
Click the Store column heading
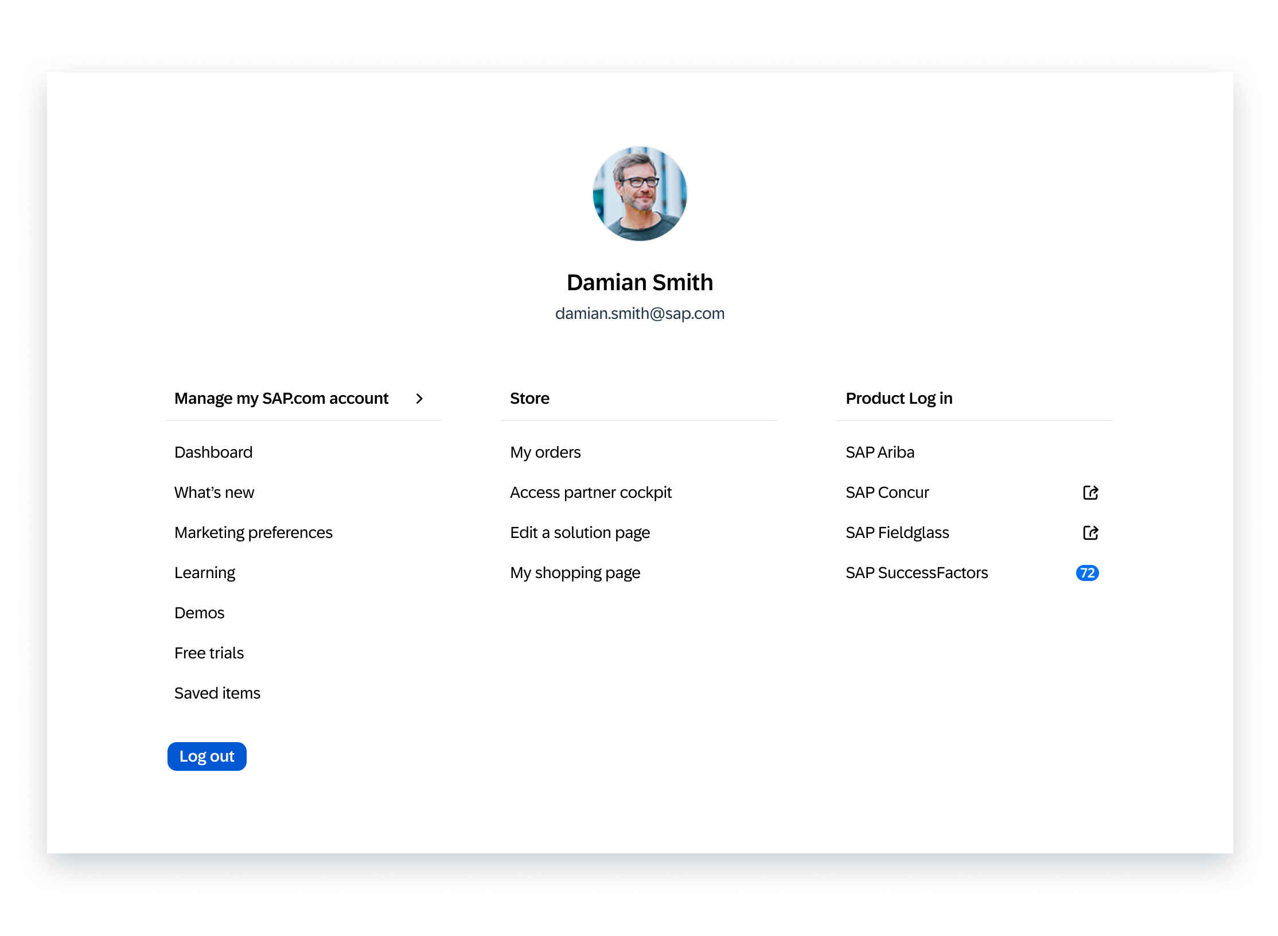click(529, 399)
